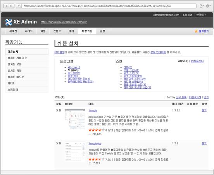214x175 pixels.
Task: Open the 레이아웃 스킨(129) category link
Action: [x=135, y=79]
